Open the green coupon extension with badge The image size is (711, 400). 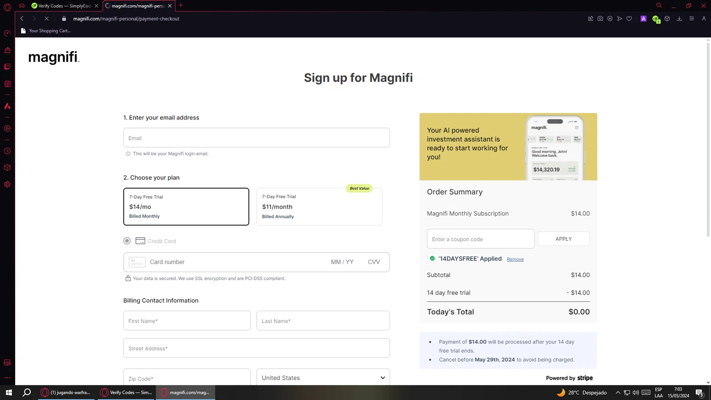tap(656, 19)
